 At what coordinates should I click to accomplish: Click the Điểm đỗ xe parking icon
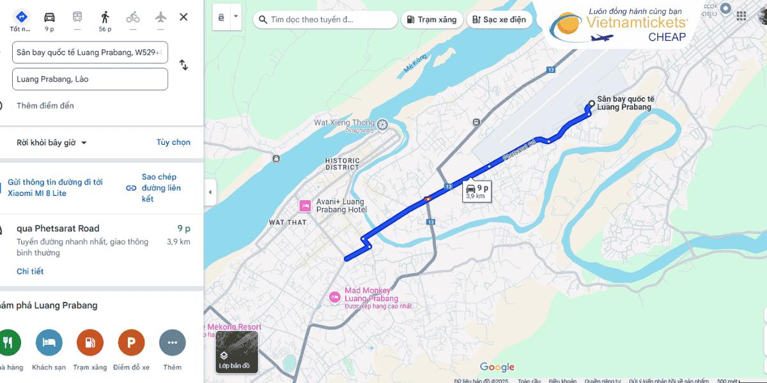pos(131,343)
